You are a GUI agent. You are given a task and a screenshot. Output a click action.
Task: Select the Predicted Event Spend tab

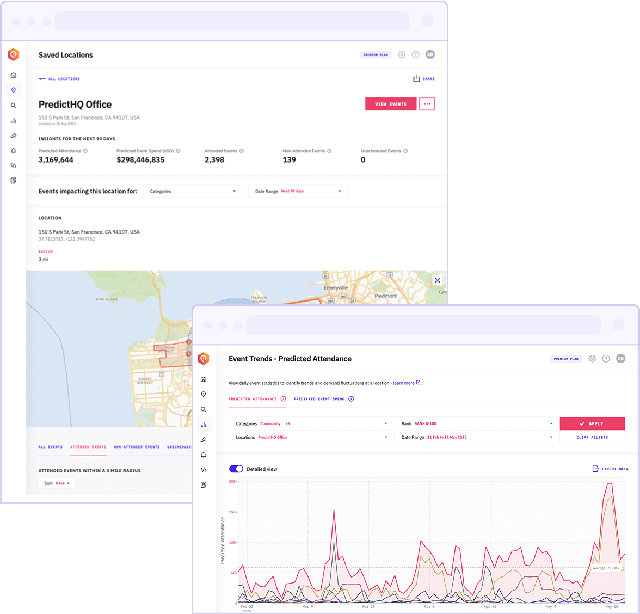coord(324,399)
